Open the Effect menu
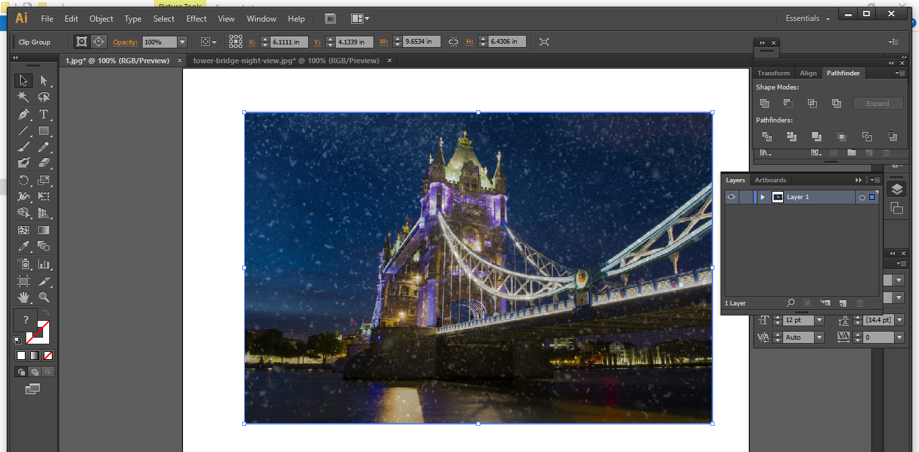Viewport: 919px width, 452px height. pos(196,18)
